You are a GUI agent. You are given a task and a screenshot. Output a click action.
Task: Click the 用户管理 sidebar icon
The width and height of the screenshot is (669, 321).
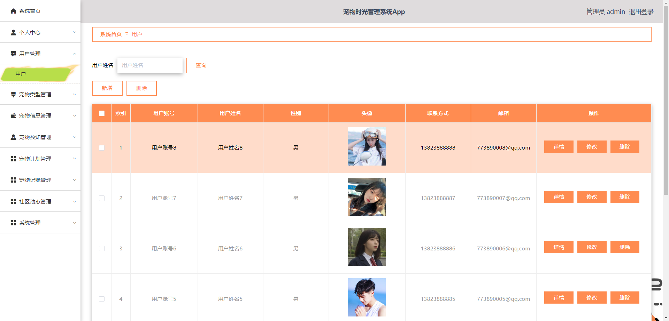13,54
